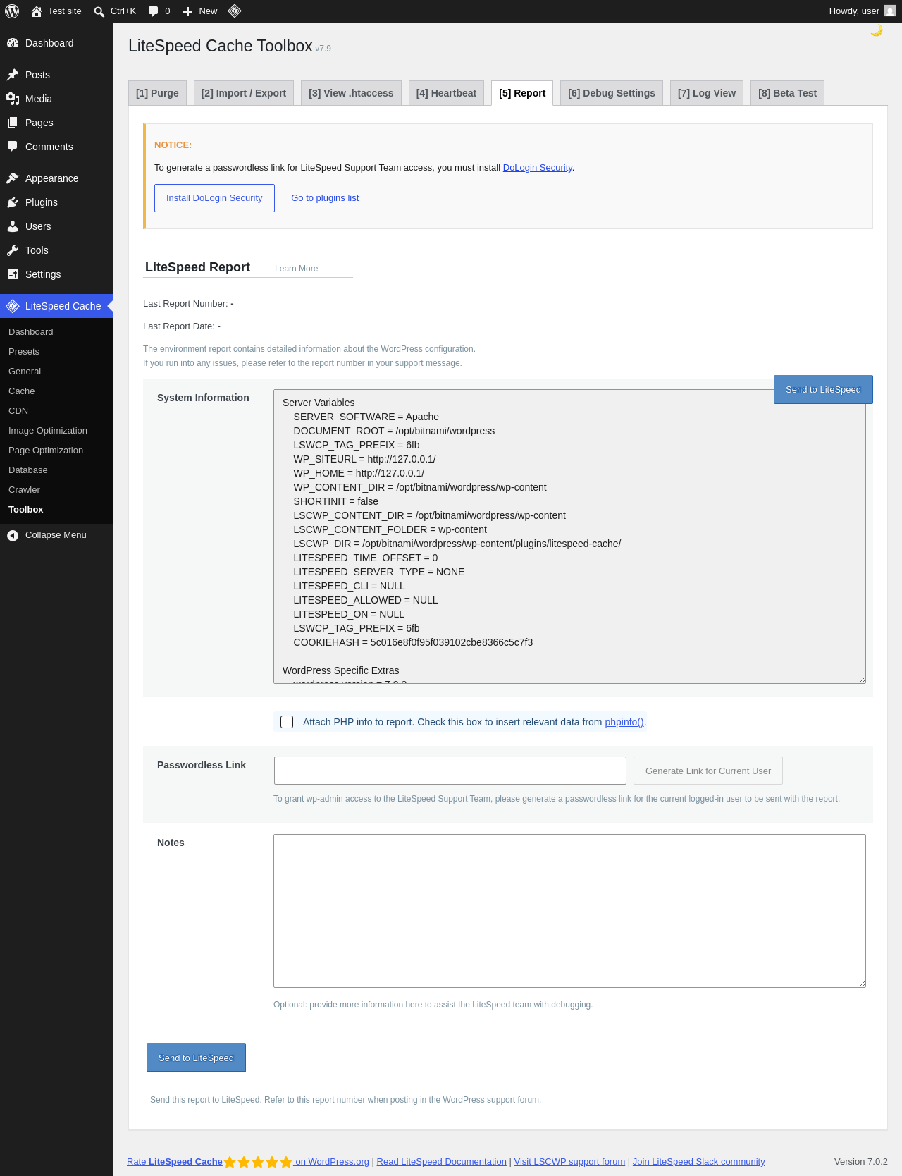Open the [3] View .htaccess tab

351,93
